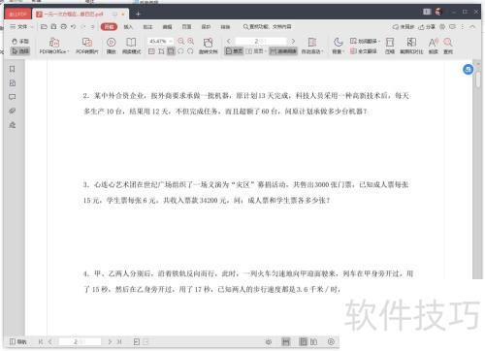Click the print quick access icon
Screen dimensions: 485x351
(x=64, y=27)
